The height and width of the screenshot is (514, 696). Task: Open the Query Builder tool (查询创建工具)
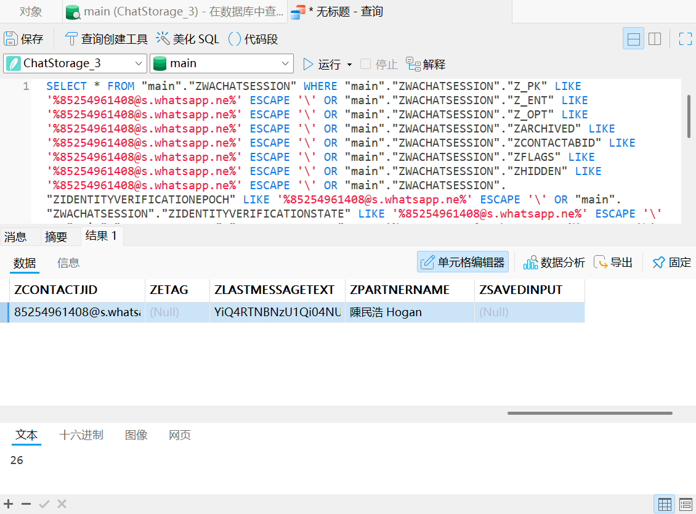[106, 39]
